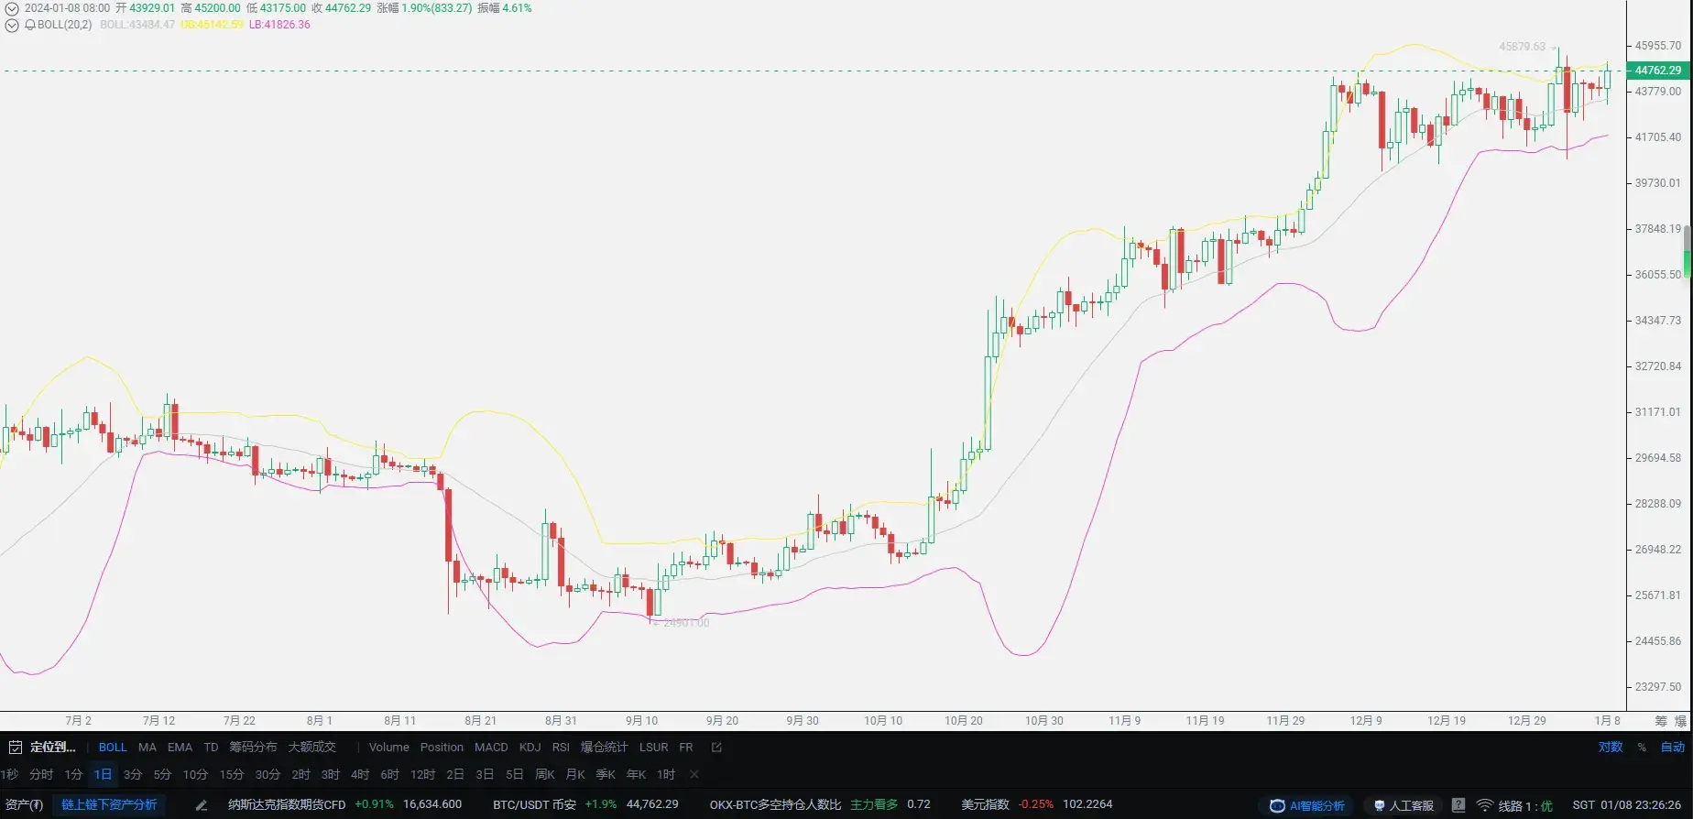Click the green price axis scroll handle

1688,252
